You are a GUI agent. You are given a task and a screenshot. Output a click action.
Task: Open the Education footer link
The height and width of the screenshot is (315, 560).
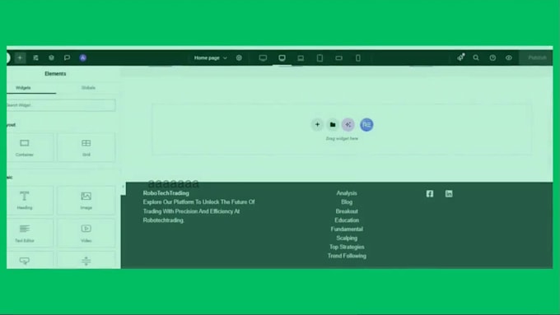[347, 220]
